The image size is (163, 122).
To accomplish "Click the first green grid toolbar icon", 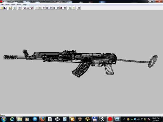I will point(70,8).
